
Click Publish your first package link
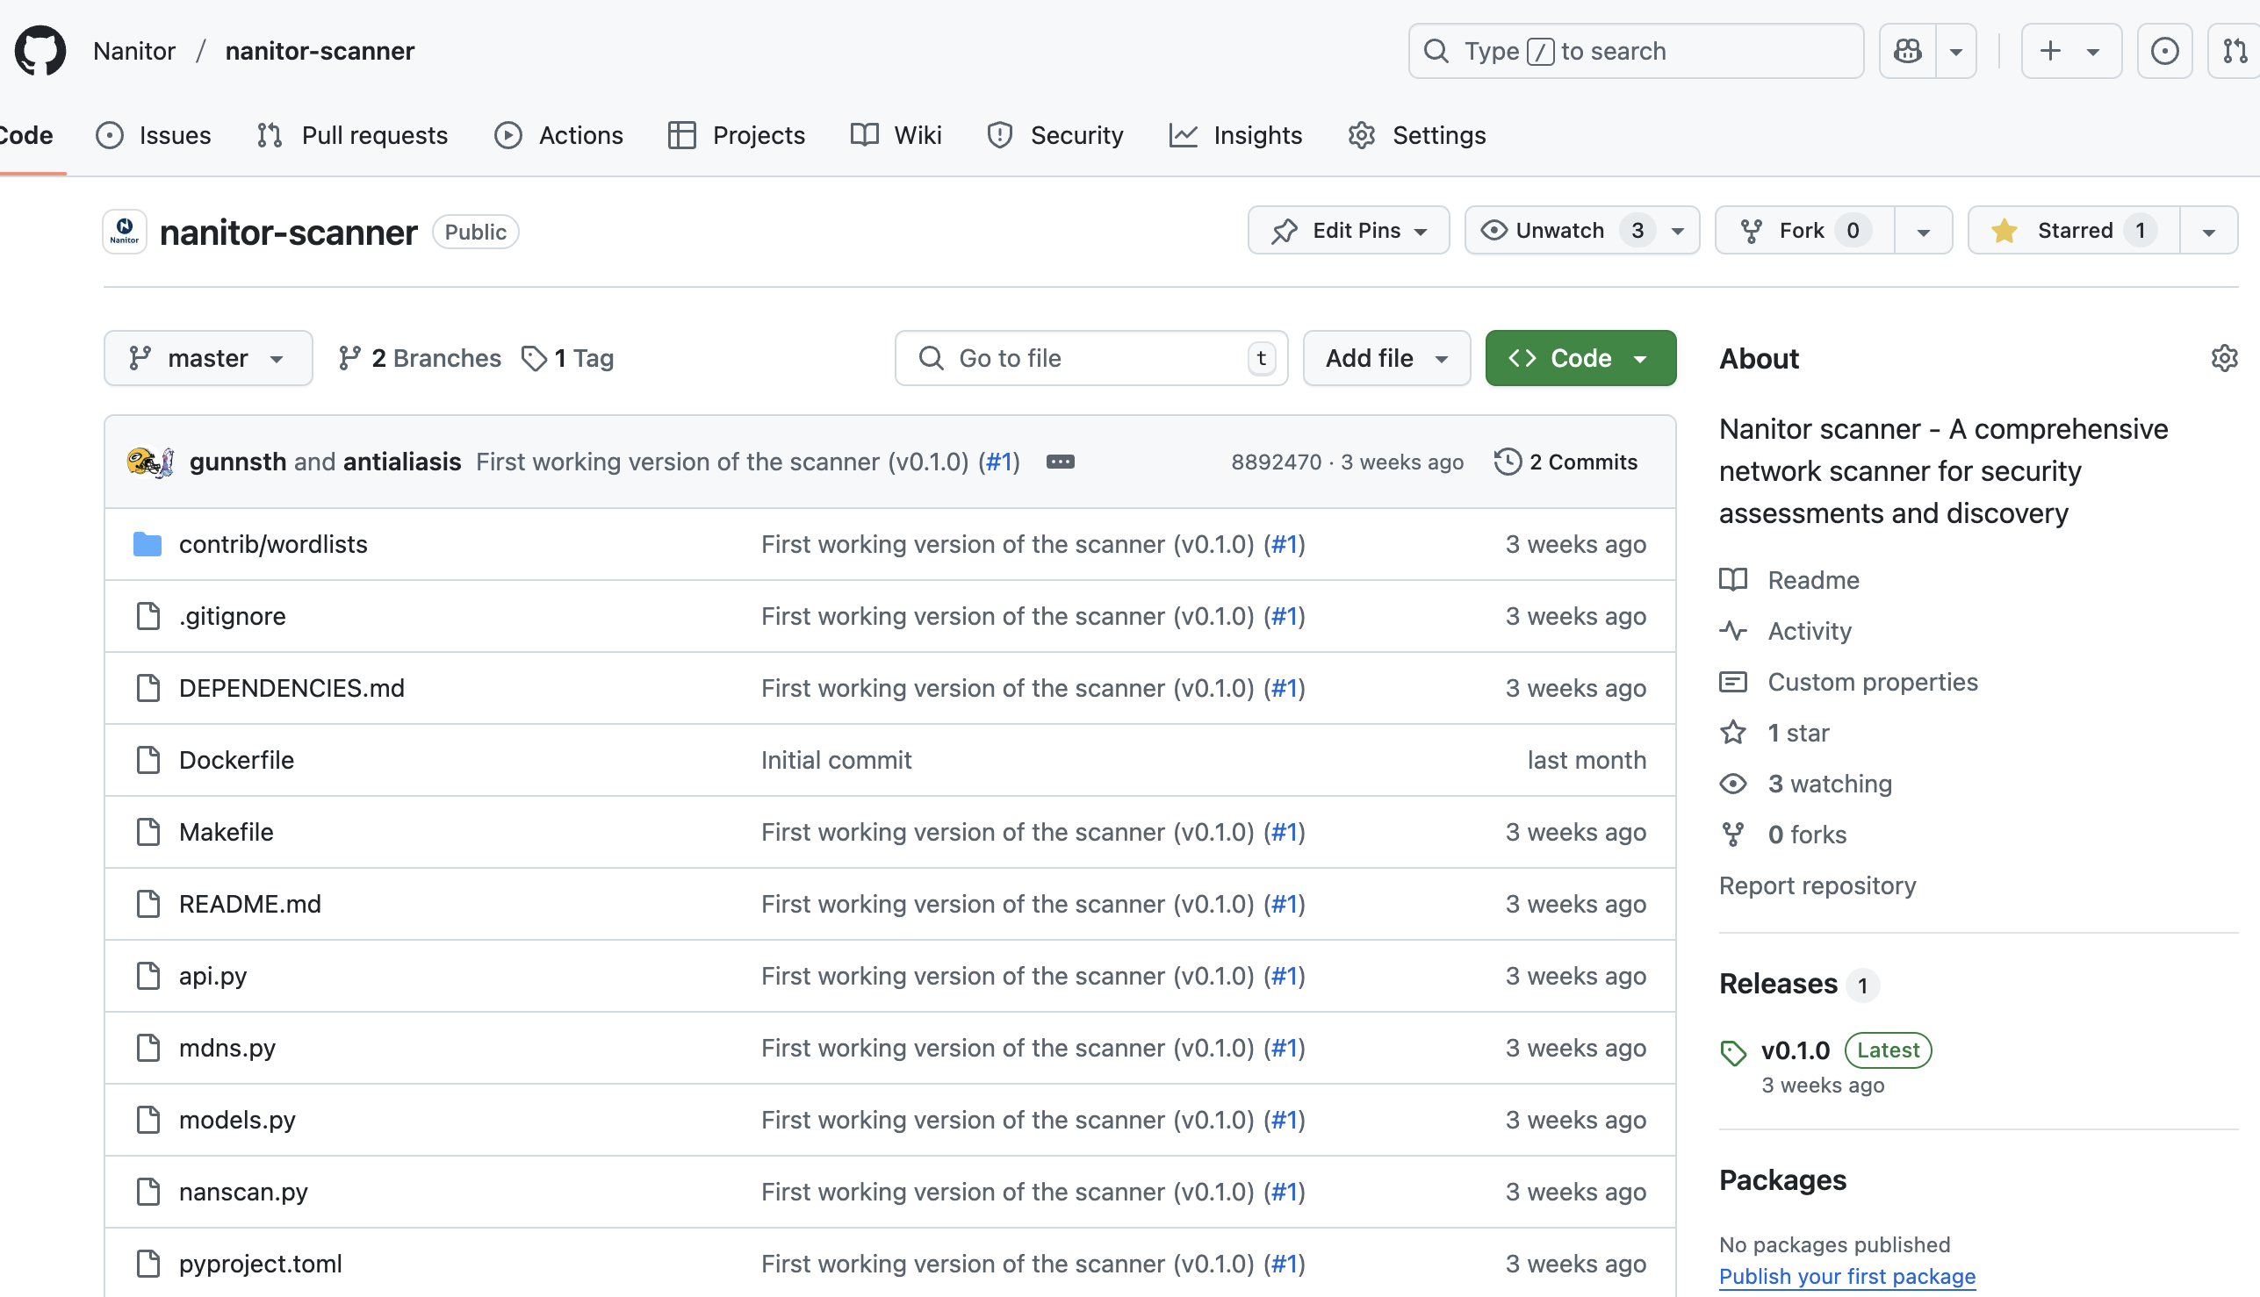click(x=1846, y=1276)
